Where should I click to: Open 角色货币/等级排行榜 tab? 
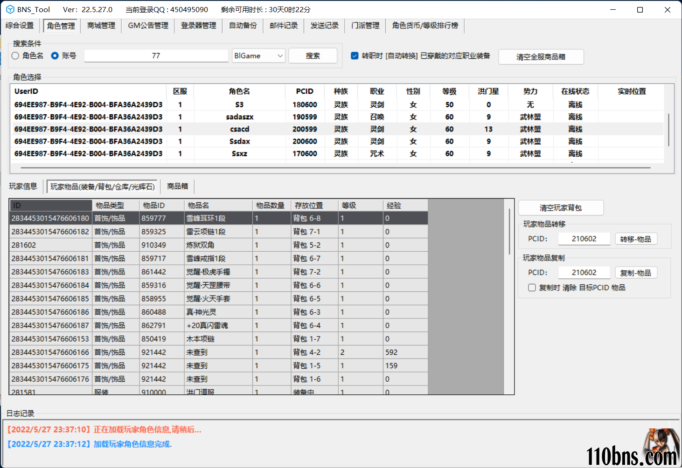[425, 26]
